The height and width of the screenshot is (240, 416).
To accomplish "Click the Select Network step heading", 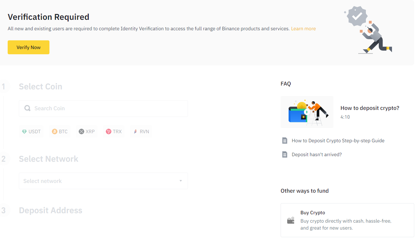I will click(x=48, y=159).
